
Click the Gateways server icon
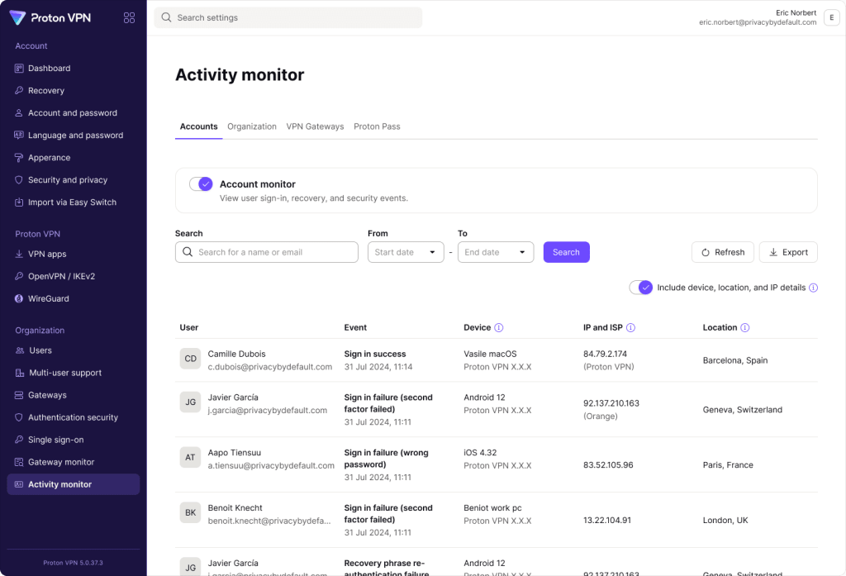[19, 395]
